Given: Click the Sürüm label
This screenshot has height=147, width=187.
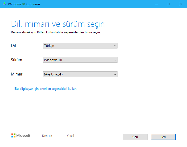Looking at the screenshot, I should tap(17, 60).
